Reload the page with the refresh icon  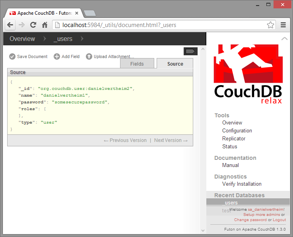click(x=33, y=25)
